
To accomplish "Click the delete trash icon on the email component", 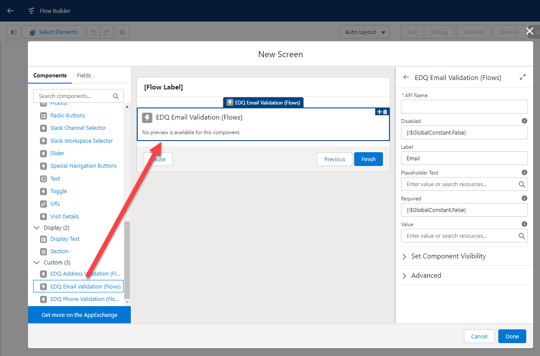I will (x=385, y=111).
